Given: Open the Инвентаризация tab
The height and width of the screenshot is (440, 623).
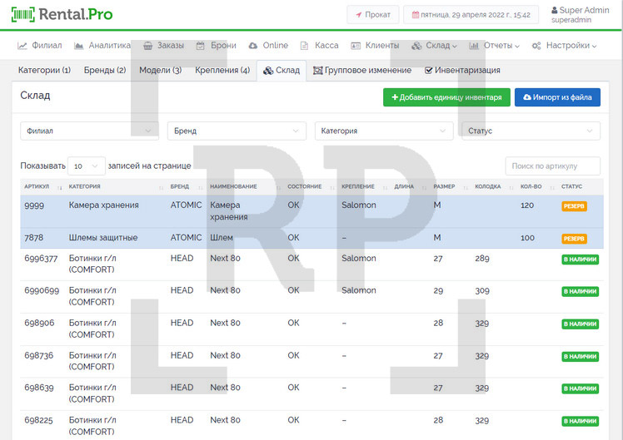Looking at the screenshot, I should [x=462, y=71].
